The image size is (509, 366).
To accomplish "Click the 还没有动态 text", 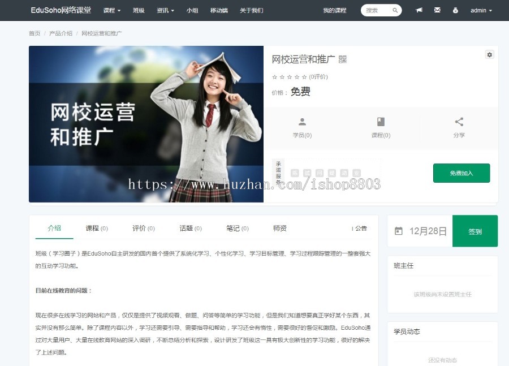I will (442, 360).
